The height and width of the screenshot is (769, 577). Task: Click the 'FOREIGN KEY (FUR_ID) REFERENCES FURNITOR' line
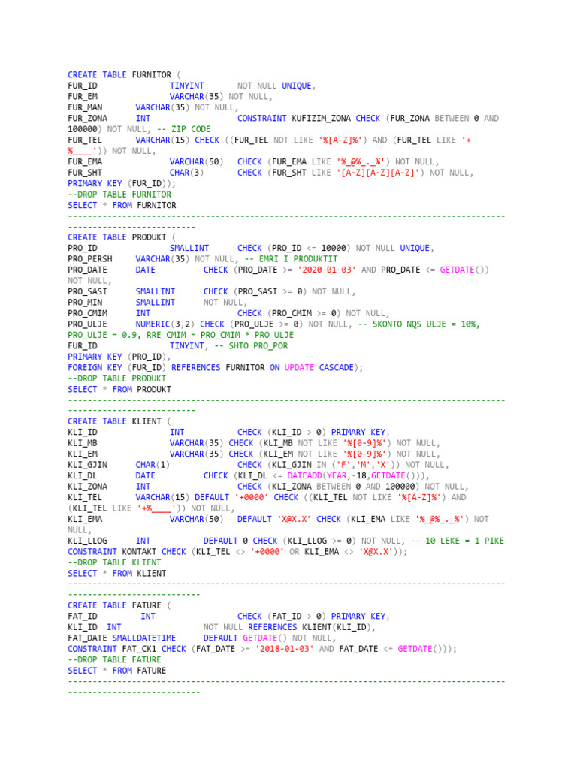[216, 367]
